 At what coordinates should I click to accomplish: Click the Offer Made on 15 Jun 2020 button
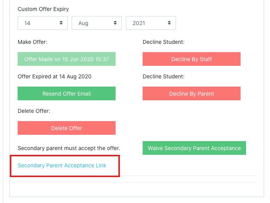click(67, 59)
